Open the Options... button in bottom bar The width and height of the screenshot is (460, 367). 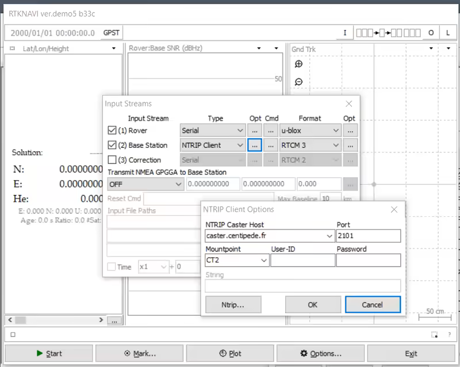tap(321, 353)
